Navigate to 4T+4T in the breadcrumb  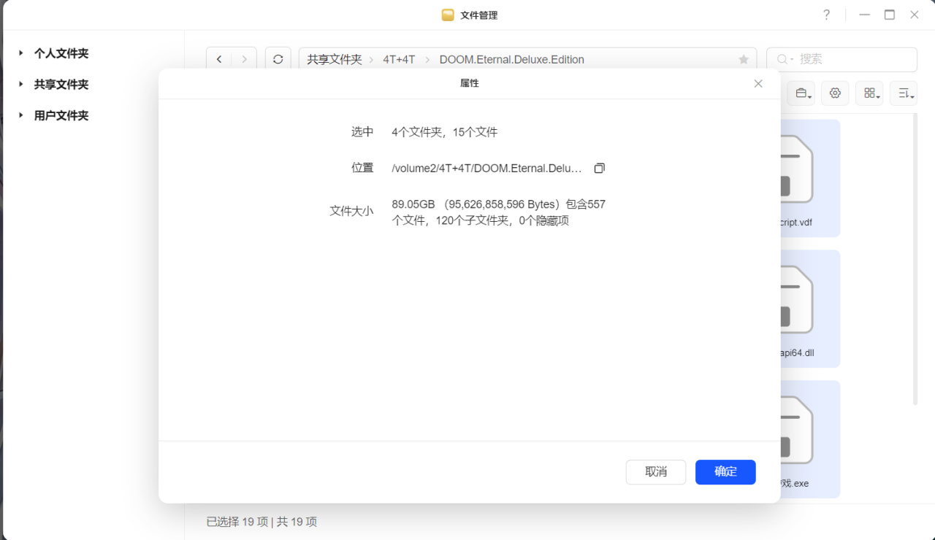(x=399, y=60)
